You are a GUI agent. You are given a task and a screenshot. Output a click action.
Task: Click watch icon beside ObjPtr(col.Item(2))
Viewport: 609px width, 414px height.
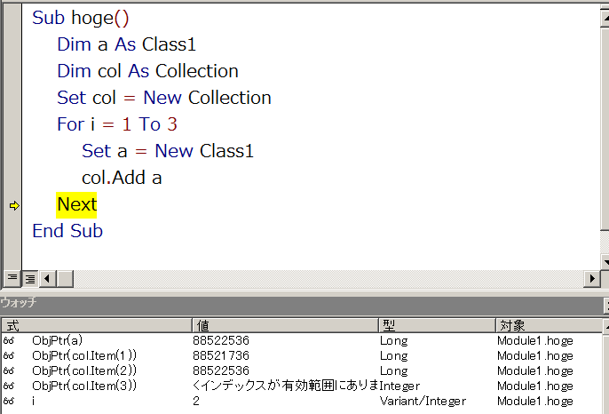pos(9,370)
